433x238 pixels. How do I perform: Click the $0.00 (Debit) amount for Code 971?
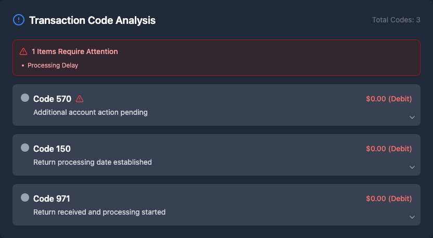coord(389,199)
